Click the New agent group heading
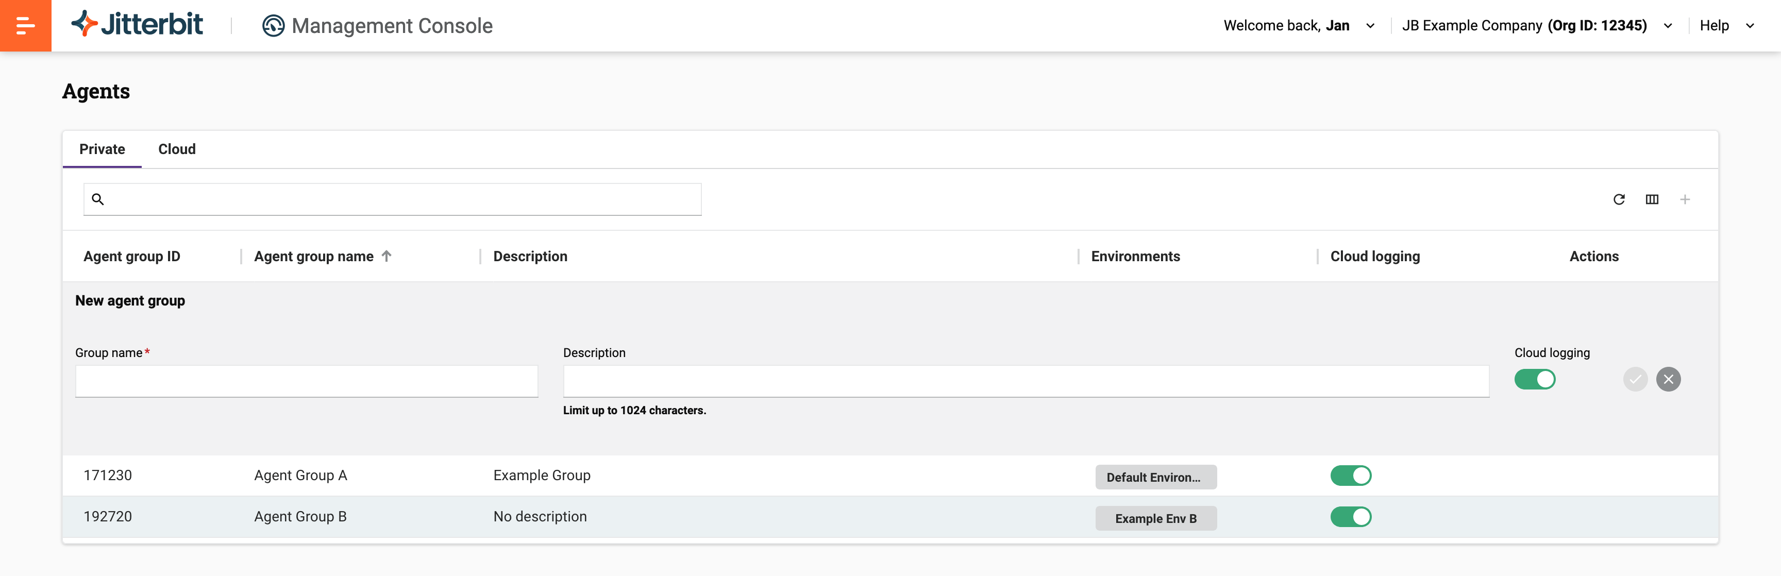 (130, 301)
